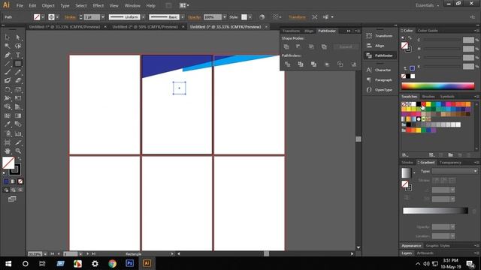Open the Essentials workspace switcher
The height and width of the screenshot is (270, 481).
point(427,5)
